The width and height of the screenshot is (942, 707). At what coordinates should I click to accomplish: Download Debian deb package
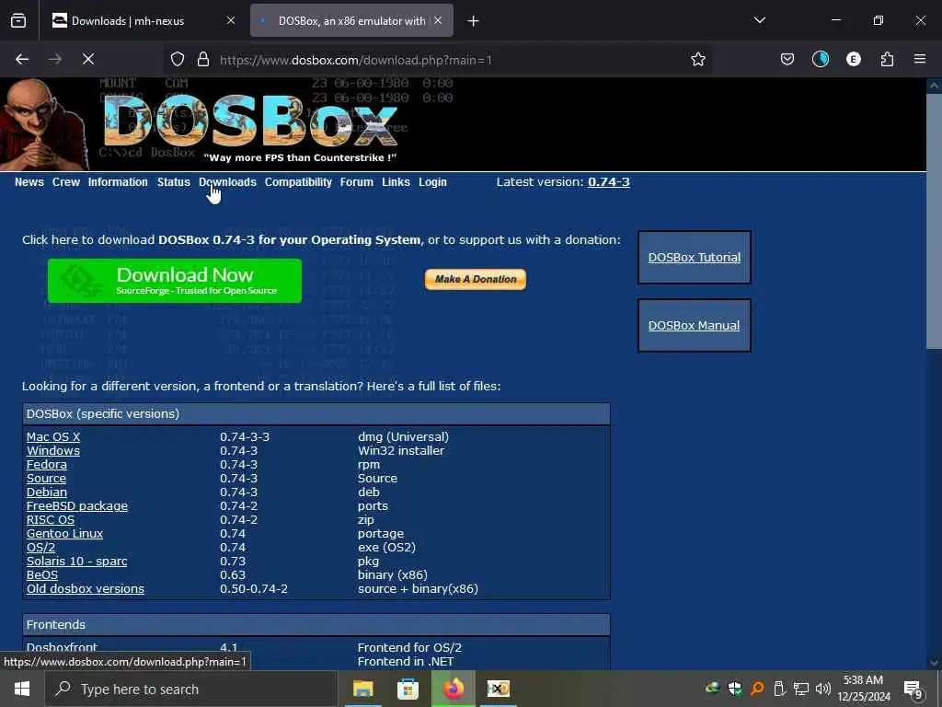click(47, 493)
